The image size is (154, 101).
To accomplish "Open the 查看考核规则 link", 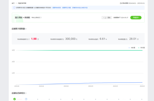I will coord(57,8).
